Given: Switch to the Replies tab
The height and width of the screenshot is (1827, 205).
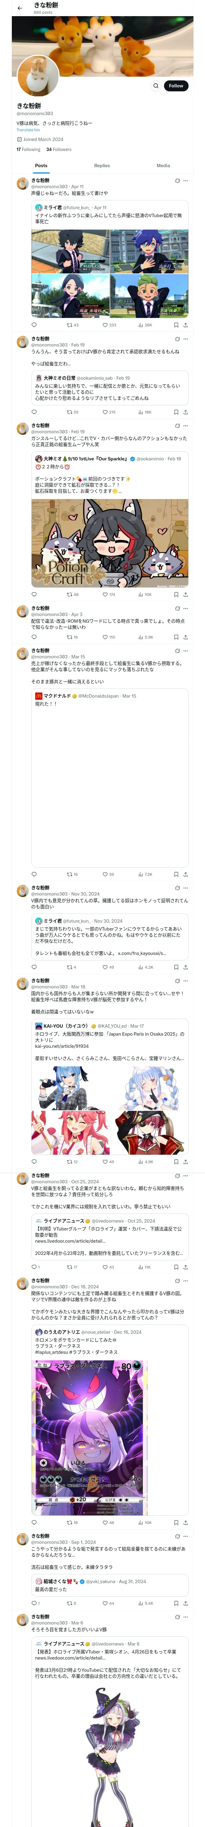Looking at the screenshot, I should click(x=102, y=165).
